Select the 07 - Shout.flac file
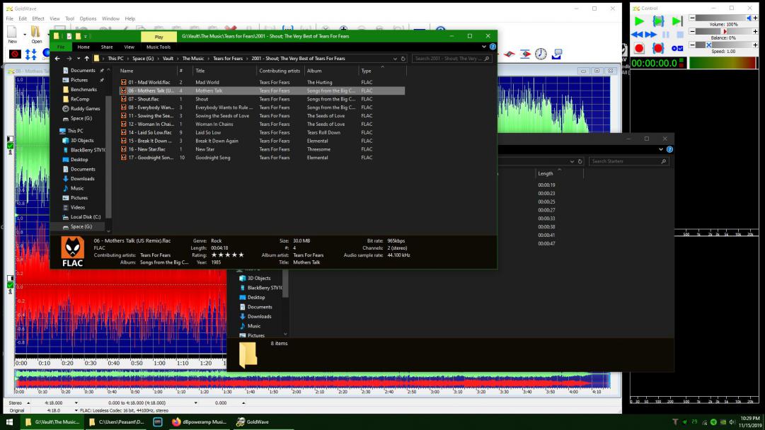 [144, 99]
